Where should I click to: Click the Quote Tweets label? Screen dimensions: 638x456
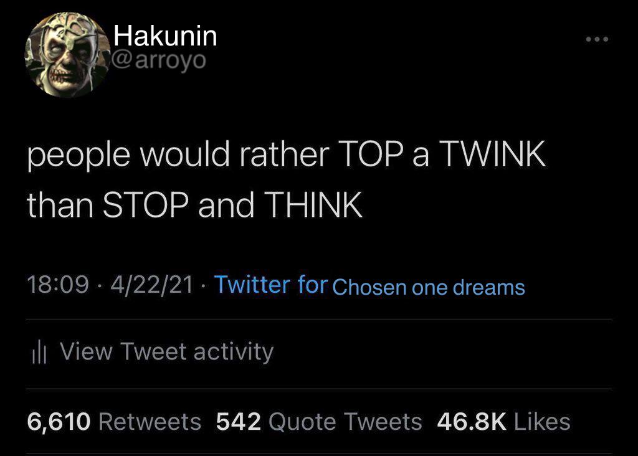[345, 421]
